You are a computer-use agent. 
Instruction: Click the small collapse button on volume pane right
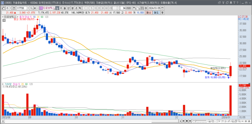click(249, 84)
